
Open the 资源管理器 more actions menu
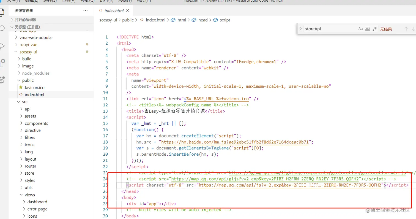click(86, 11)
